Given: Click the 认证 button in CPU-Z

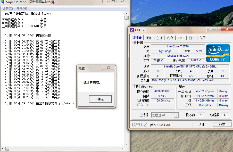Looking at the screenshot, I should click(x=202, y=124).
